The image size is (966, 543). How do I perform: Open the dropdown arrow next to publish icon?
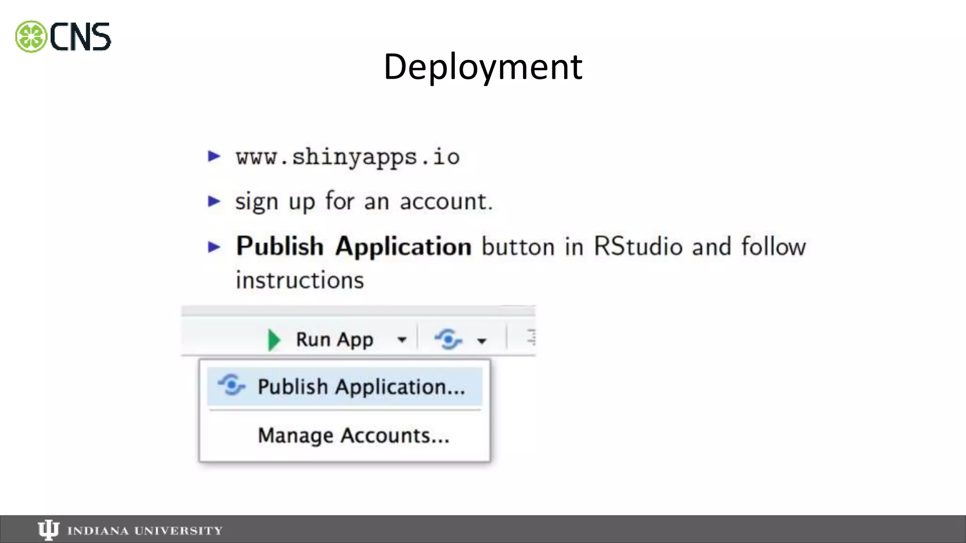[482, 340]
